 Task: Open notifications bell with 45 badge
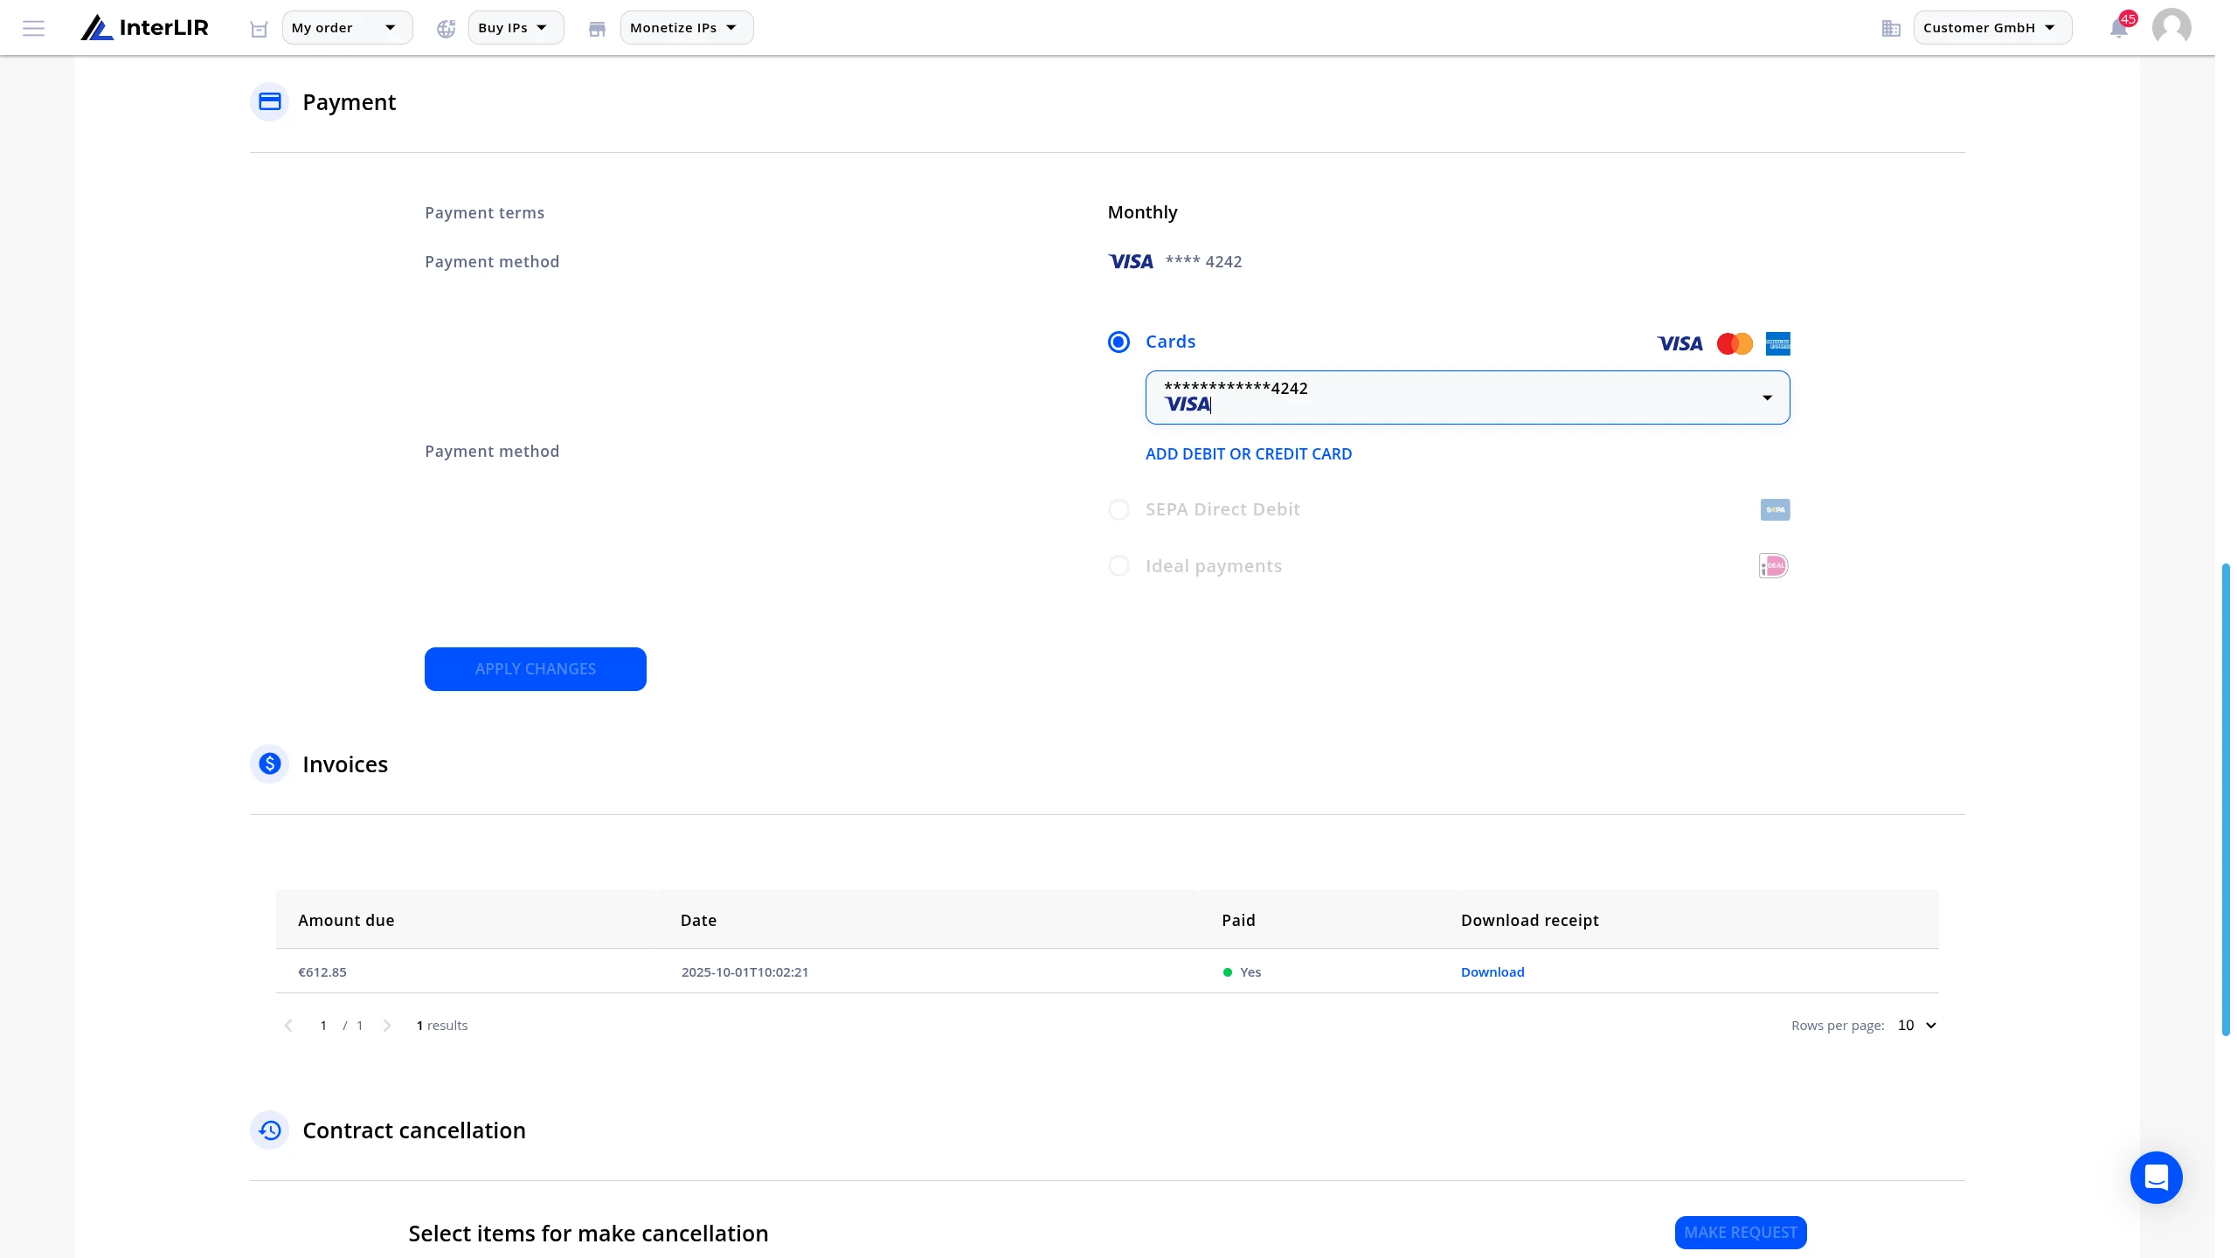[2121, 27]
